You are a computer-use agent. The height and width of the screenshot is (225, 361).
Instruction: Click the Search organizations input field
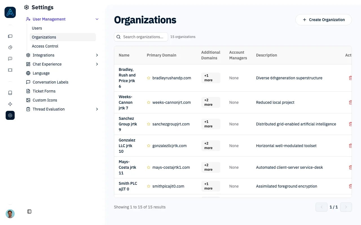pos(141,37)
